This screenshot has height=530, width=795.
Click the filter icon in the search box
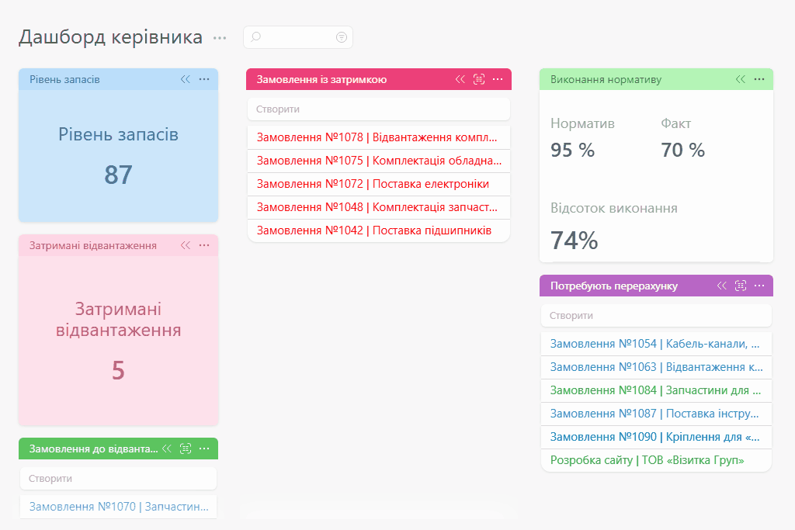[x=342, y=37]
